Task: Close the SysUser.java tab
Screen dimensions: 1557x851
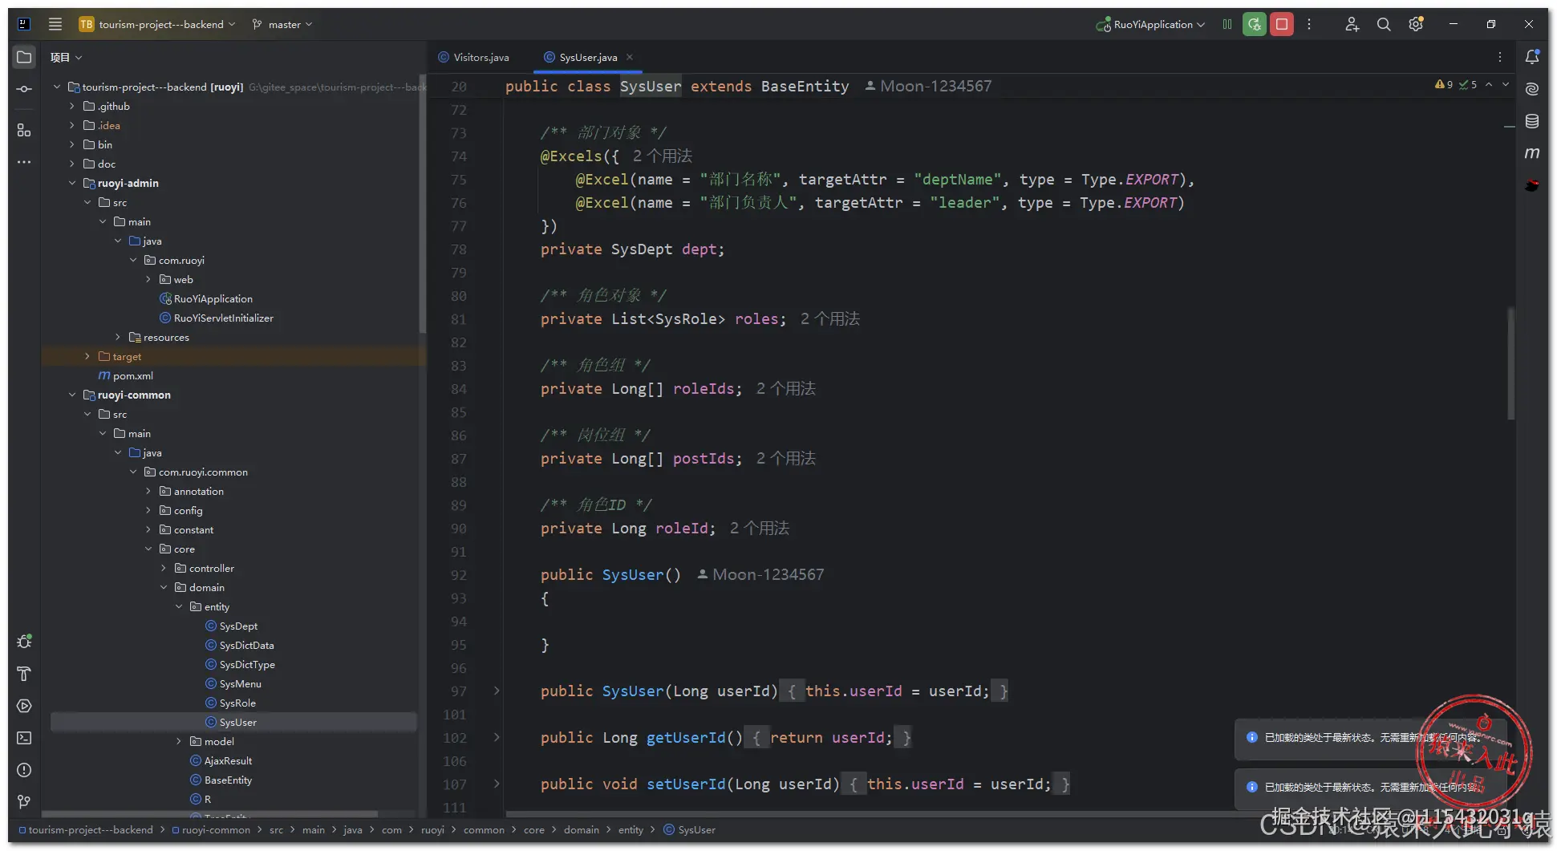Action: [x=630, y=57]
